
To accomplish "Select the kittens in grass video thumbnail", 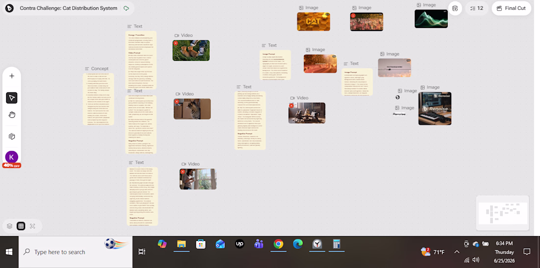I will pos(191,50).
